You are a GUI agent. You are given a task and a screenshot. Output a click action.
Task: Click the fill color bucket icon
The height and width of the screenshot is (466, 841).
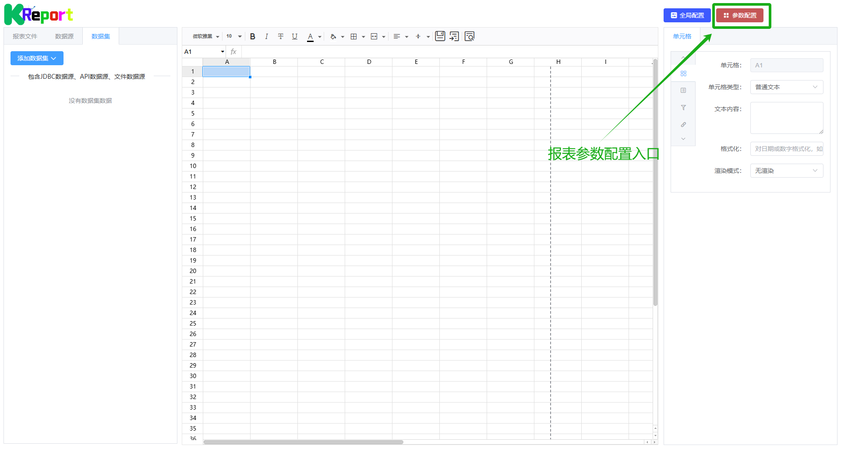(333, 37)
